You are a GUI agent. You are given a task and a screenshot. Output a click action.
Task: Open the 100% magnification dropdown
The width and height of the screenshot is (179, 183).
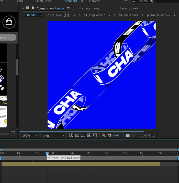(x=30, y=135)
